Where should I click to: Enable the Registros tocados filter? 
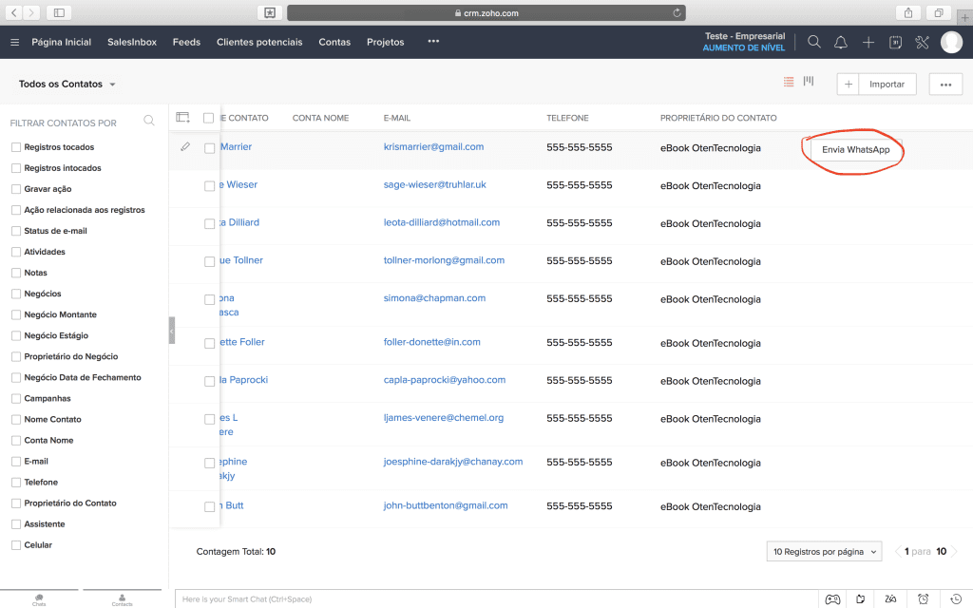tap(16, 147)
